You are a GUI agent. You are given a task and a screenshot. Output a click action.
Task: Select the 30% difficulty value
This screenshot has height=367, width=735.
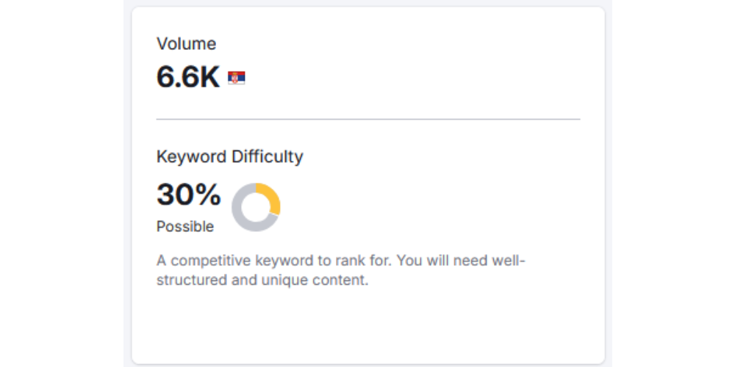click(189, 195)
